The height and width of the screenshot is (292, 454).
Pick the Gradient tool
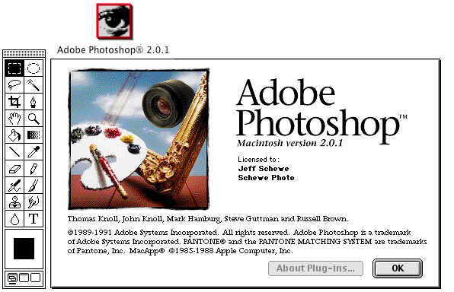(34, 135)
